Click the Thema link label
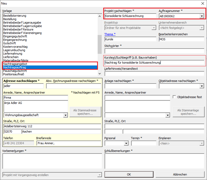The height and width of the screenshot is (180, 207). click(x=109, y=34)
